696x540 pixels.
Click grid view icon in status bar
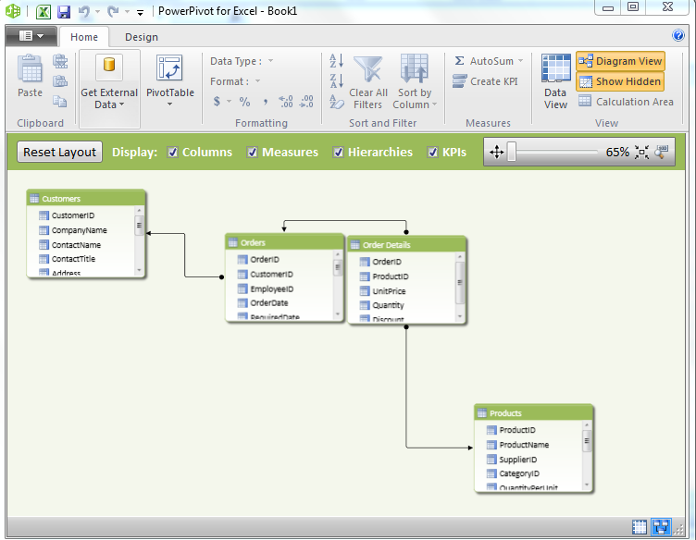coord(640,527)
